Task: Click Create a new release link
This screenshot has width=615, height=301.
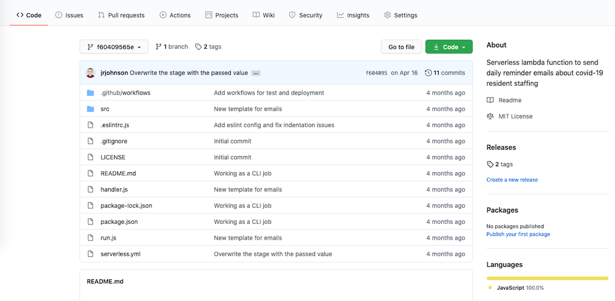Action: click(x=512, y=179)
